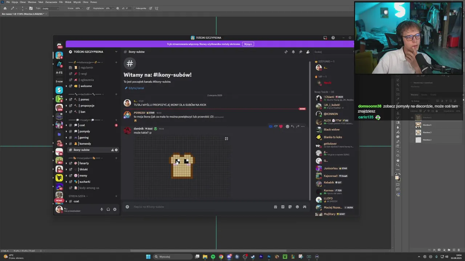Image resolution: width=465 pixels, height=261 pixels.
Task: Open the Edycja menu in Photoshop
Action: point(15,2)
